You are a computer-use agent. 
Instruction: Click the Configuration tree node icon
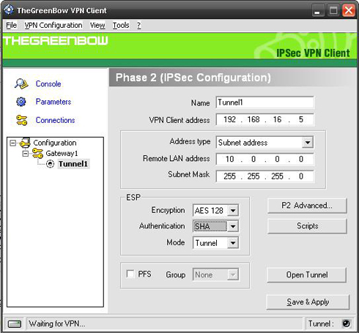tap(25, 143)
